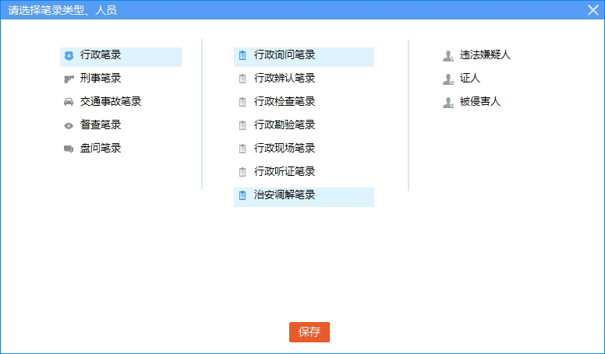Viewport: 605px width, 354px height.
Task: Click the clipboard icon beside 行政勘验笔录
Action: tap(242, 125)
